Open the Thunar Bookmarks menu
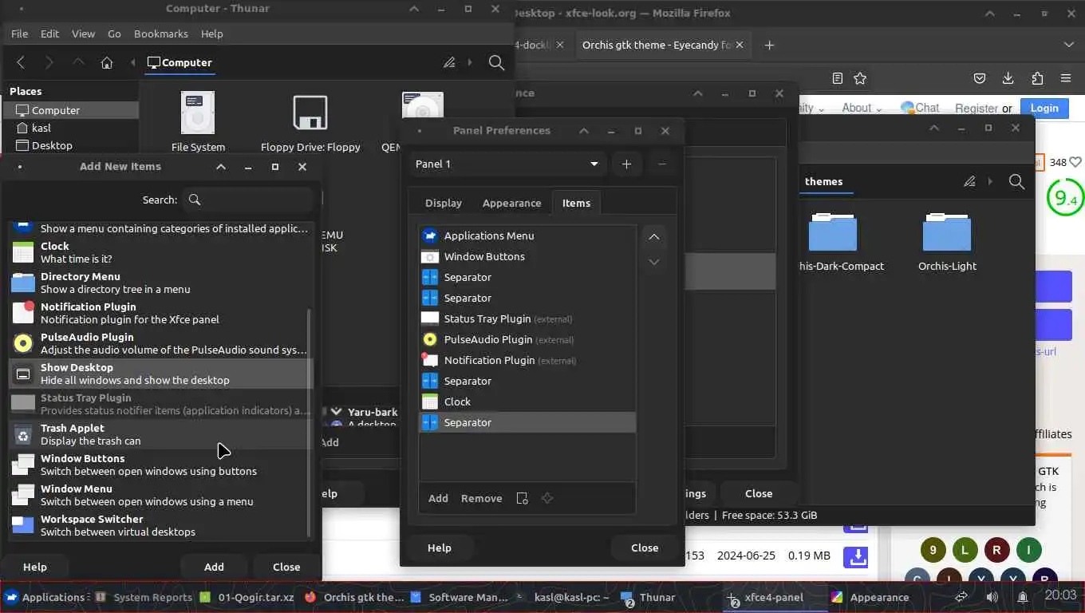Viewport: 1085px width, 613px height. pyautogui.click(x=161, y=34)
